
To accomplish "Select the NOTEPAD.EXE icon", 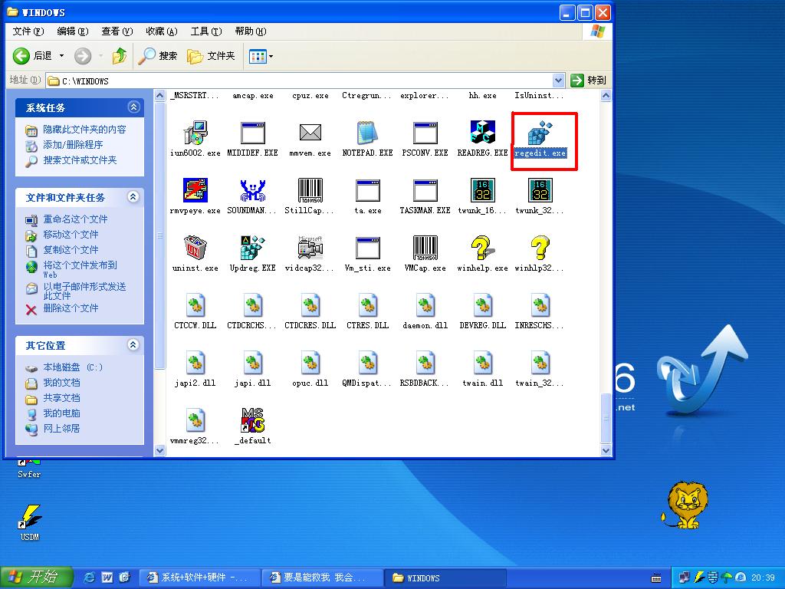I will (368, 133).
